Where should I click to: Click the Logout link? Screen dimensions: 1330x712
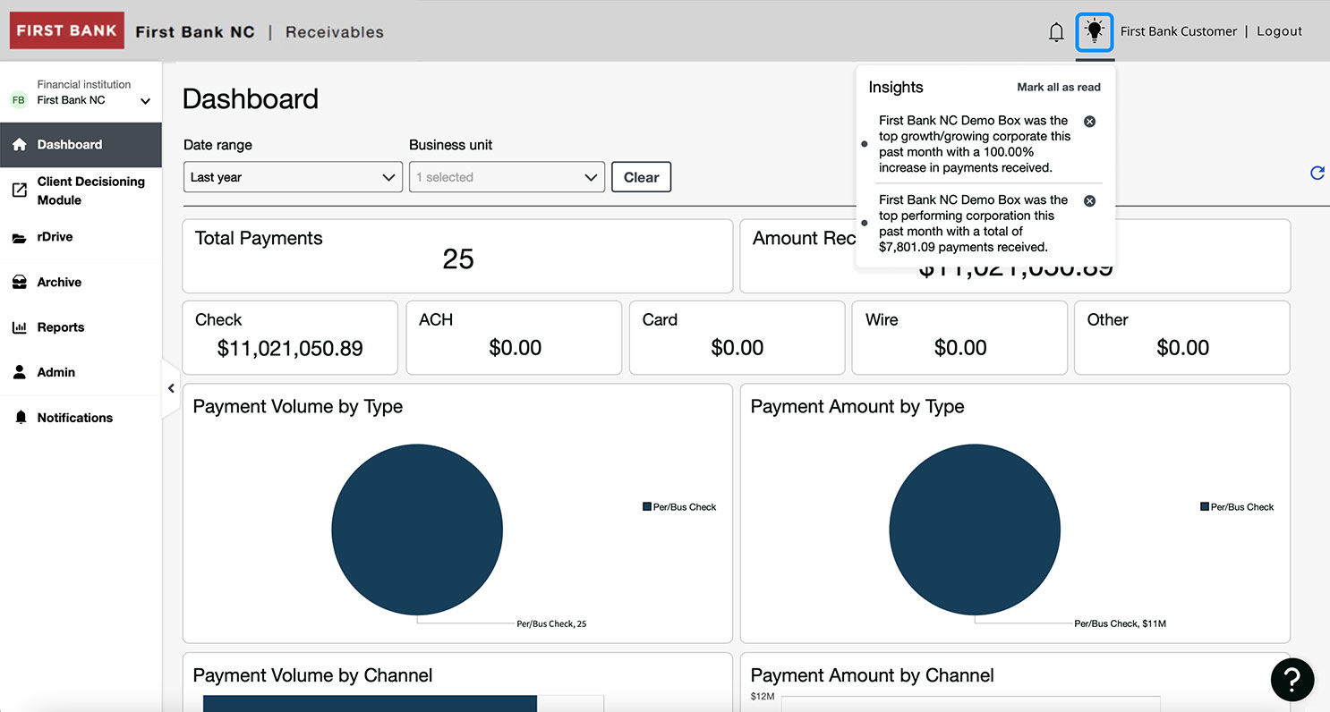pyautogui.click(x=1279, y=31)
